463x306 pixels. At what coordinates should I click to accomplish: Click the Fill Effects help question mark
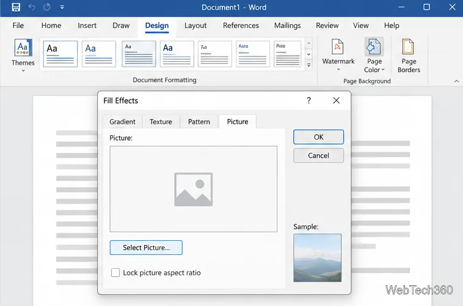point(309,101)
